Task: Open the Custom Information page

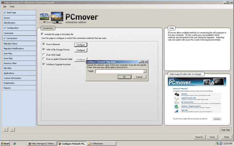Action: [19, 78]
